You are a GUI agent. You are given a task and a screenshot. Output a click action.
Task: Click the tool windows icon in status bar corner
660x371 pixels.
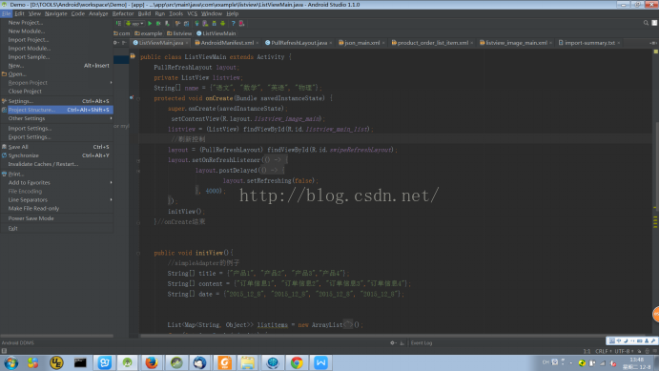[4, 351]
